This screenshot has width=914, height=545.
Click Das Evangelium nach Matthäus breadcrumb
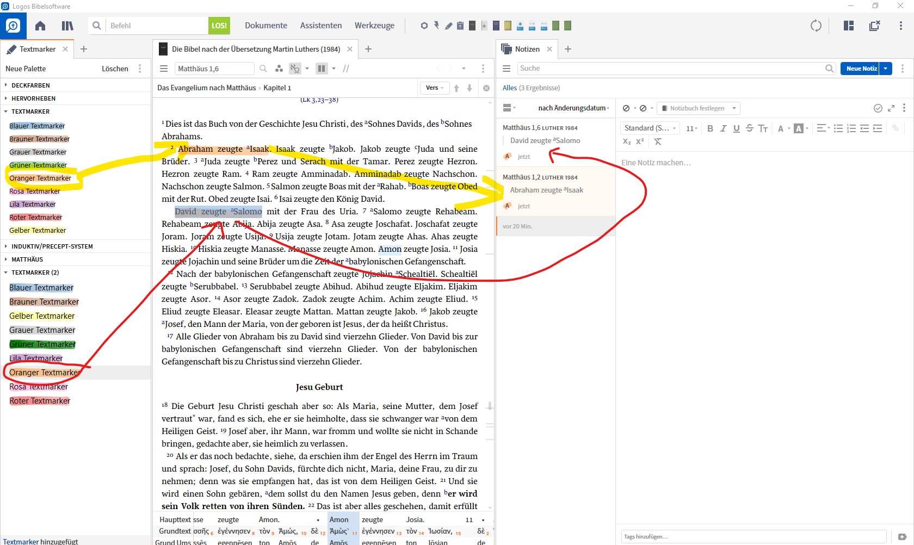click(207, 88)
